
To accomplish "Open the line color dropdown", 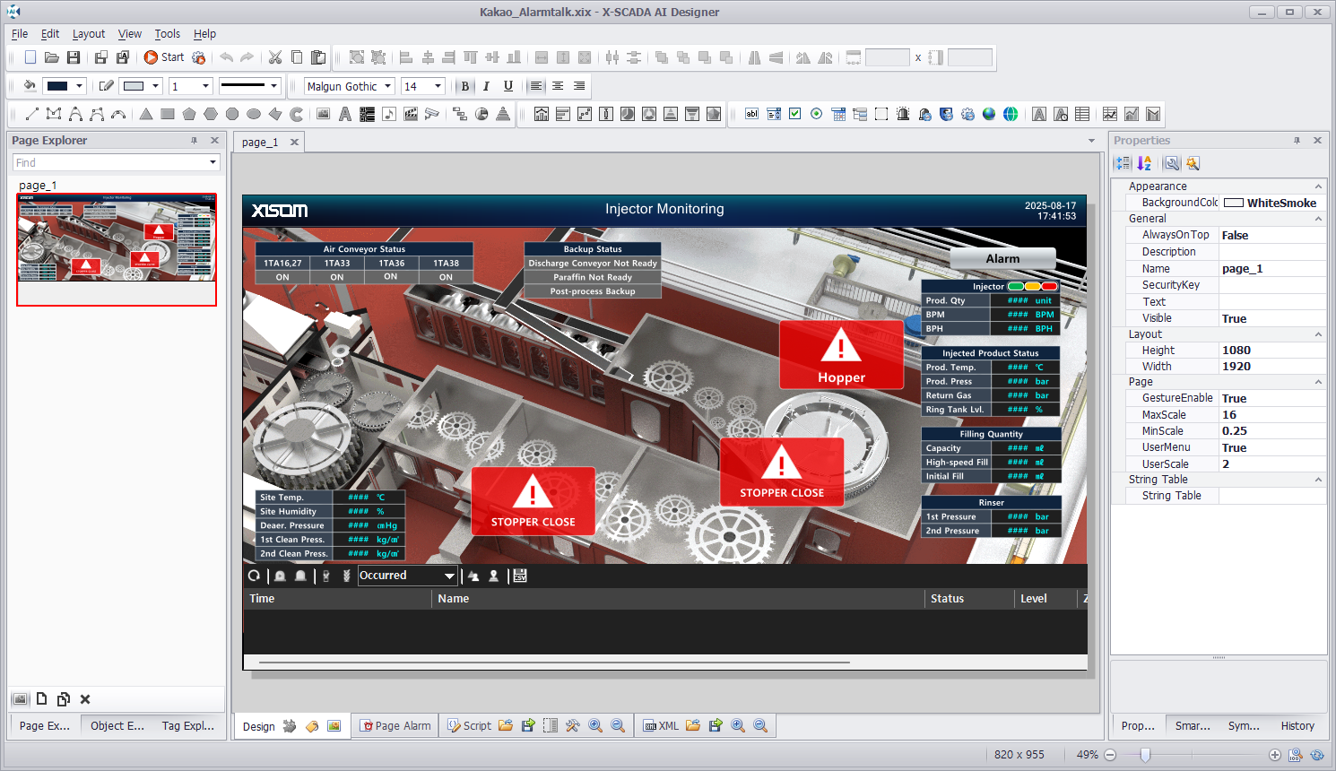I will (x=156, y=86).
